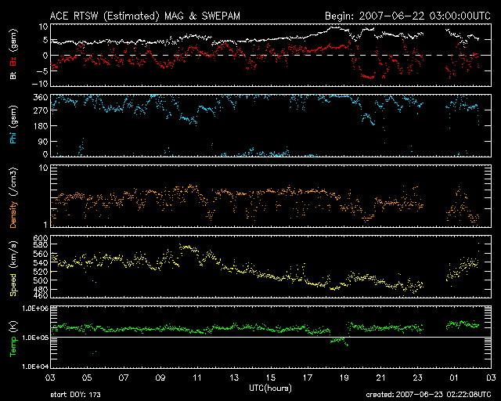Click the '600' speed tick label

[41, 239]
